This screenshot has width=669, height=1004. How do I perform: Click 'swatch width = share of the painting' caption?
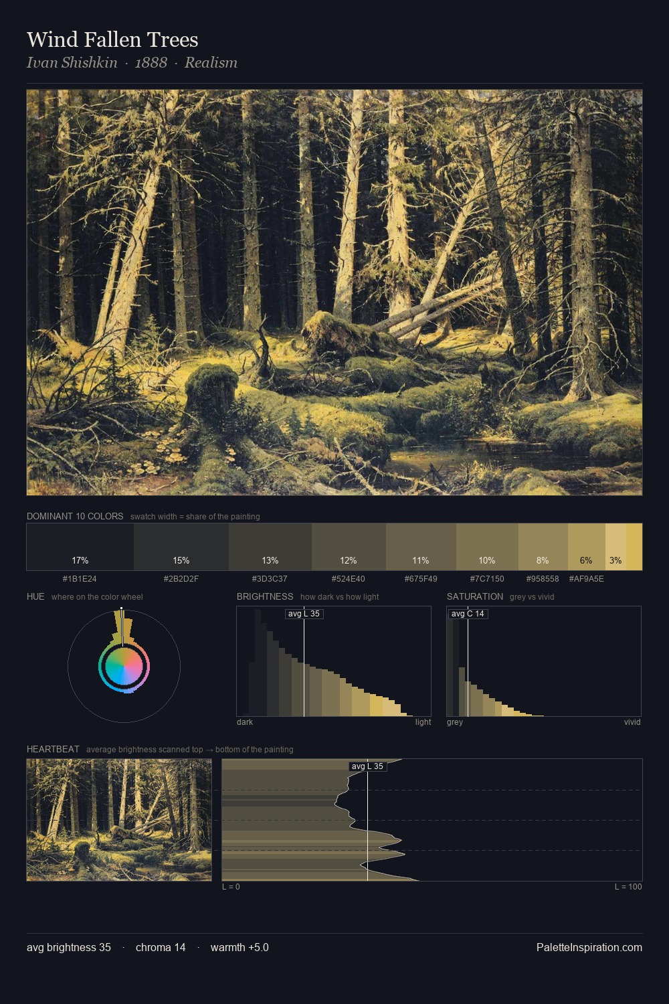coord(195,517)
